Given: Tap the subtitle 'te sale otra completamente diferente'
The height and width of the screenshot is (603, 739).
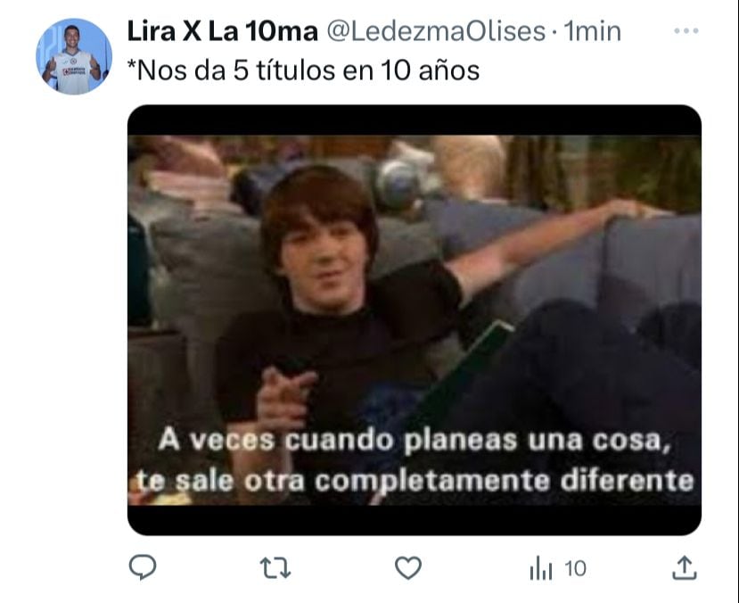Looking at the screenshot, I should point(415,482).
